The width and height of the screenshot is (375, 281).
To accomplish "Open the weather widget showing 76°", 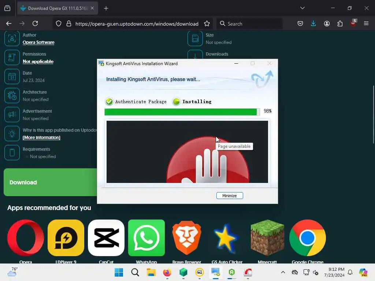I will (12, 272).
